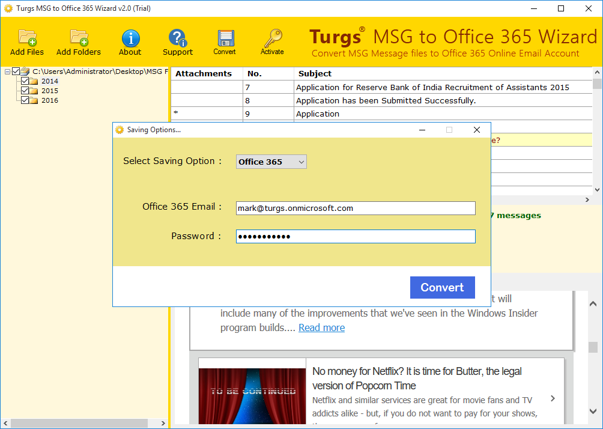Click the preview pane vertical scrollbar thumb
This screenshot has height=429, width=603.
(x=593, y=347)
